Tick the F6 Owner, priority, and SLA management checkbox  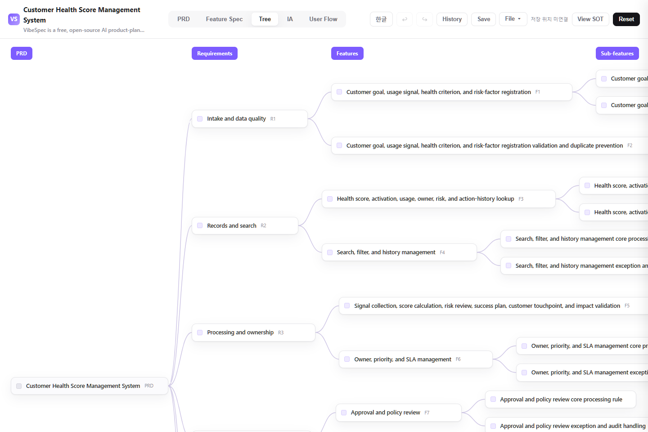pos(347,360)
